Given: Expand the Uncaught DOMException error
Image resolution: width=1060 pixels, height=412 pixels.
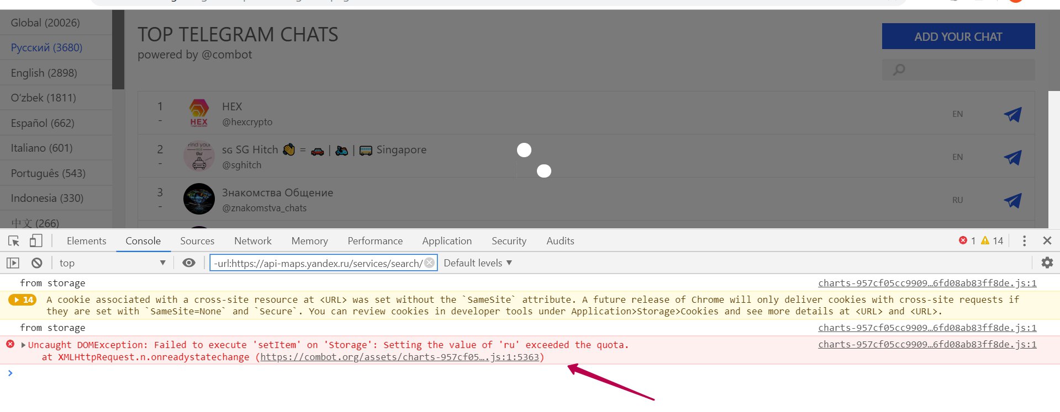Looking at the screenshot, I should (x=23, y=345).
